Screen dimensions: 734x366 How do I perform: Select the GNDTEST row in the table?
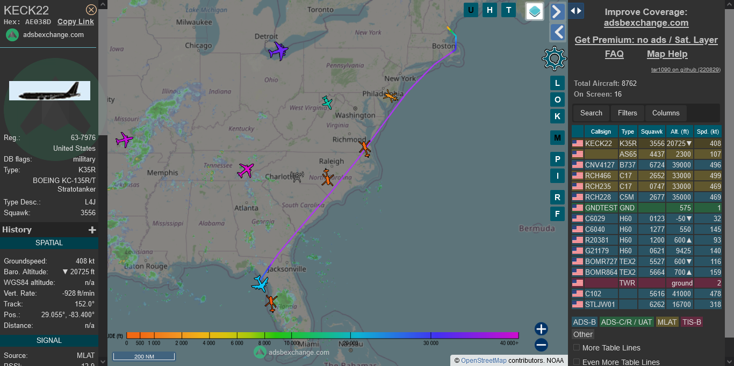tap(646, 208)
